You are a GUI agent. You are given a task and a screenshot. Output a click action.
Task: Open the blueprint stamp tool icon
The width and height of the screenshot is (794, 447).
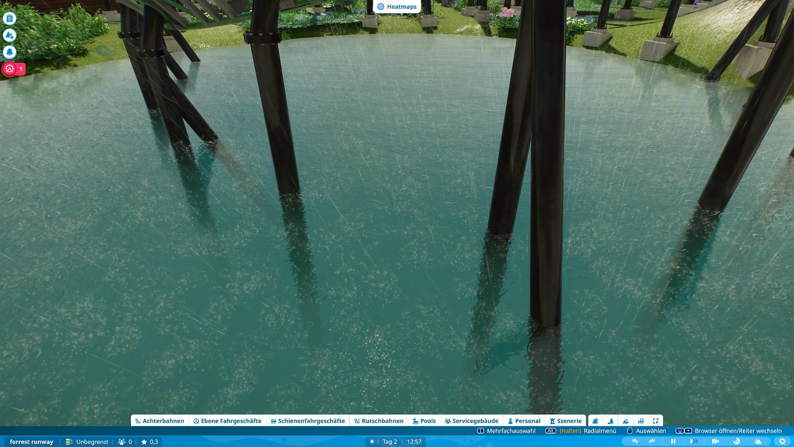641,421
